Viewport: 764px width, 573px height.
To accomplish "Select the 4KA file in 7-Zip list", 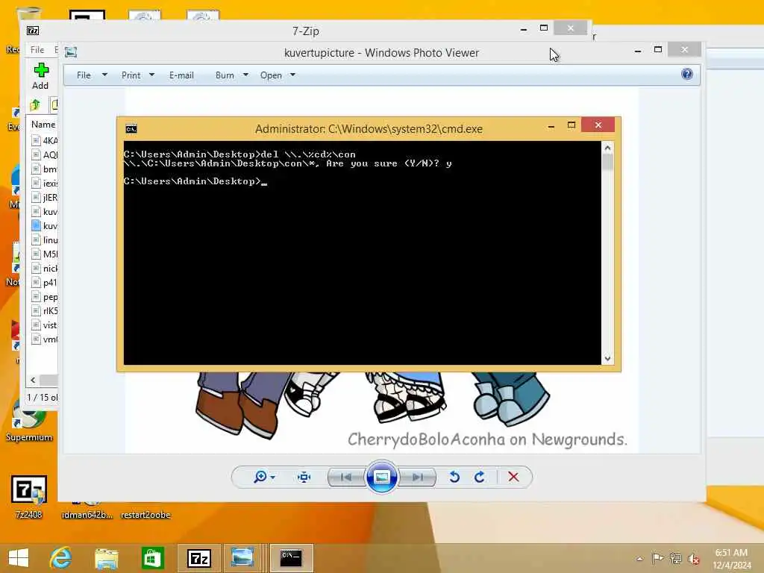I will pyautogui.click(x=44, y=141).
